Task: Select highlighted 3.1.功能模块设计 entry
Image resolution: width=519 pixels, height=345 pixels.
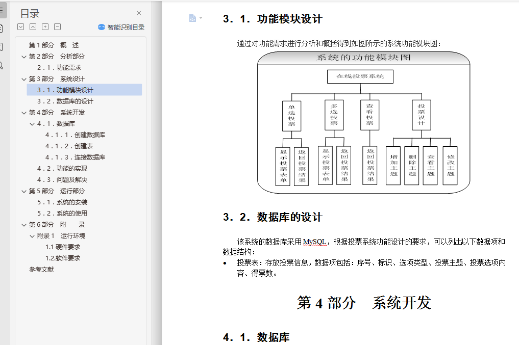Action: [84, 90]
